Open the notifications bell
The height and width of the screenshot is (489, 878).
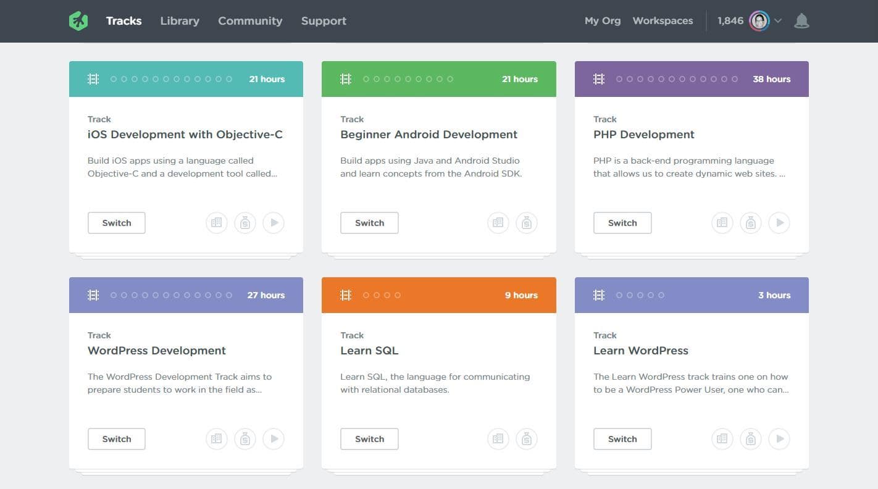pyautogui.click(x=801, y=21)
